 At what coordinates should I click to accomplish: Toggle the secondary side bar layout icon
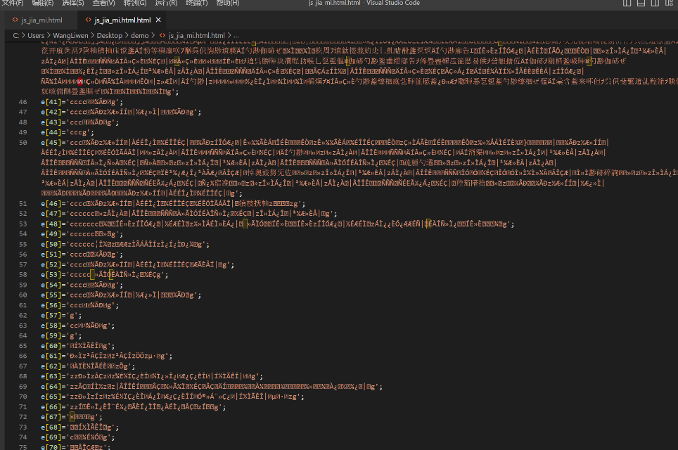coord(655,3)
